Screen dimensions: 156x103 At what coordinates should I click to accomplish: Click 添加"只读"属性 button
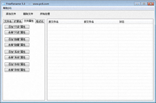17,27
